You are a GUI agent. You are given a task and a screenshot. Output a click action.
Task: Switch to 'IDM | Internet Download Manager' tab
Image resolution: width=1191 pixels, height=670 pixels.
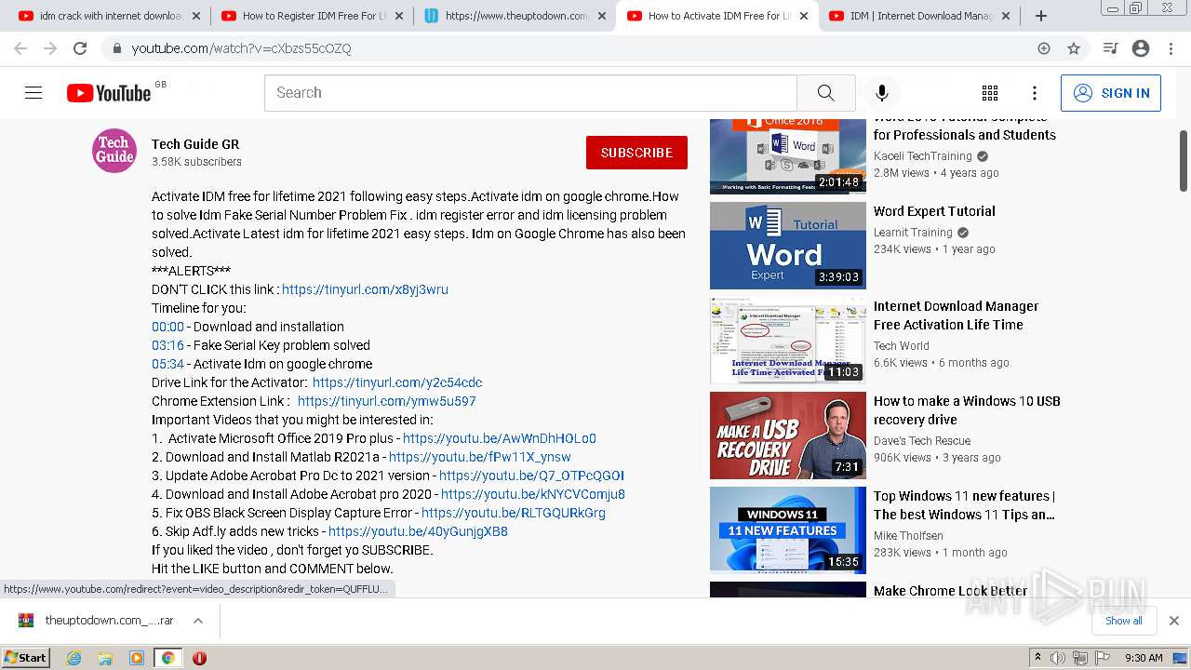click(x=921, y=16)
